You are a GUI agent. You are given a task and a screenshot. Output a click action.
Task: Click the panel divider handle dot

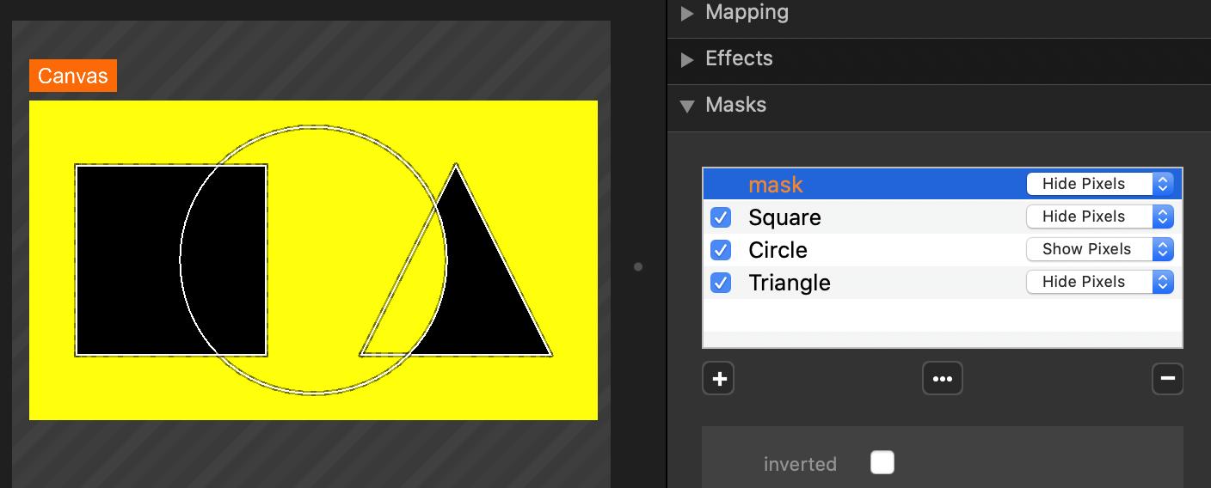(638, 266)
